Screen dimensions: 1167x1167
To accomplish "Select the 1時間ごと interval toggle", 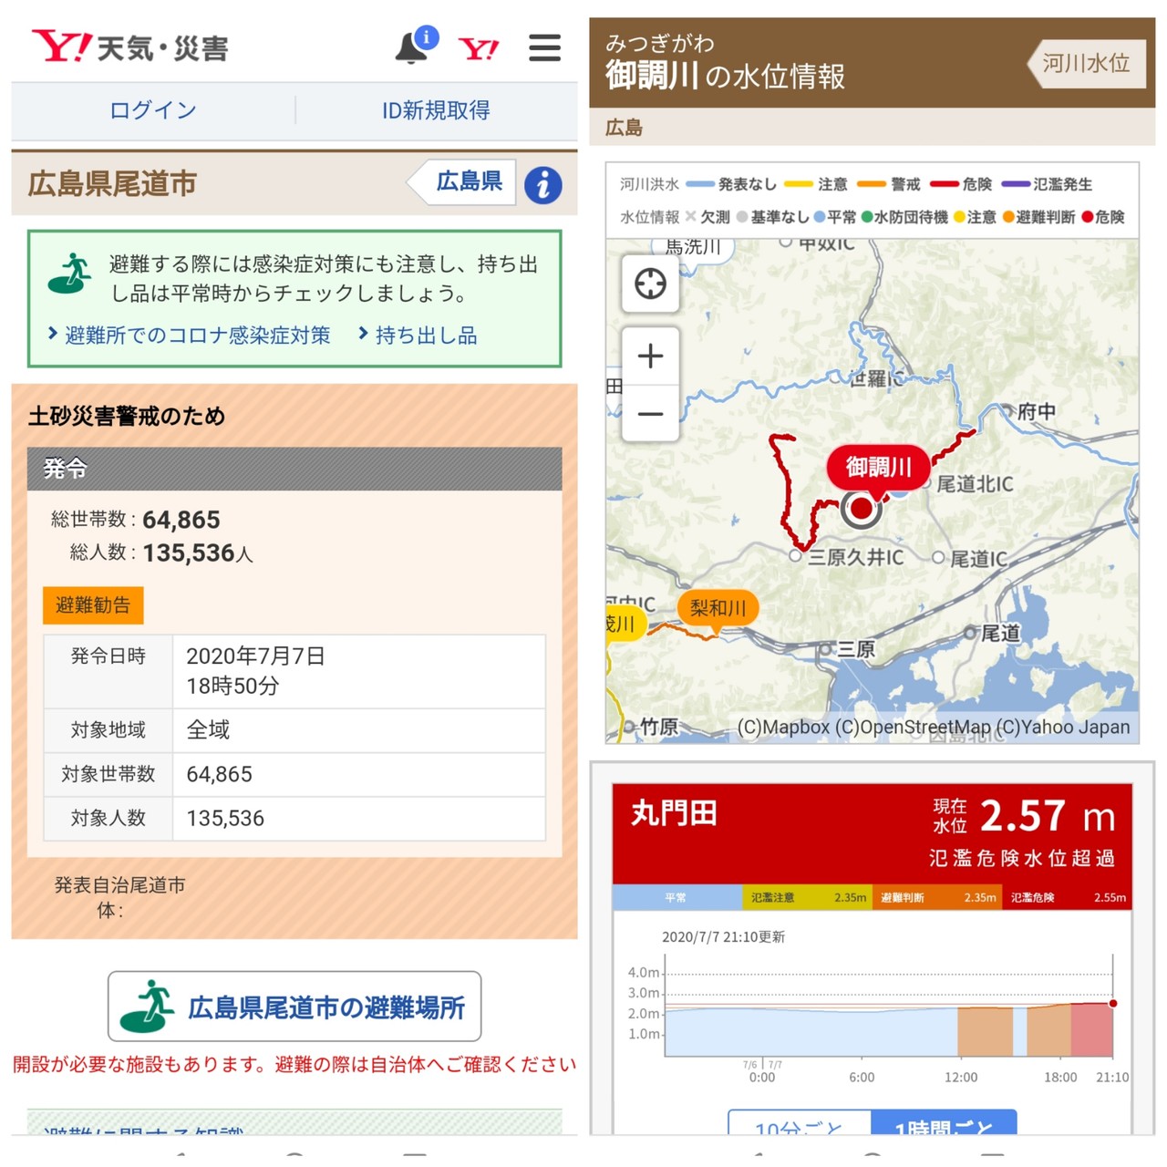I will 944,1125.
